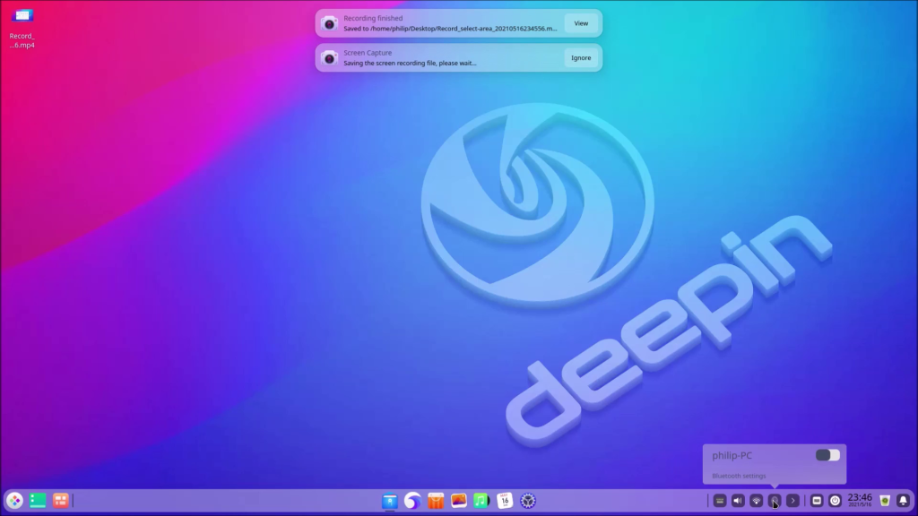Expand the tray with the arrow chevron
918x516 pixels.
pos(792,501)
